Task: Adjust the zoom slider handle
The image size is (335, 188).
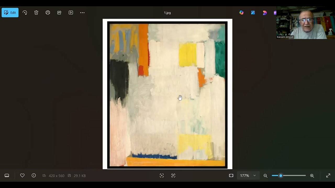Action: (x=281, y=176)
